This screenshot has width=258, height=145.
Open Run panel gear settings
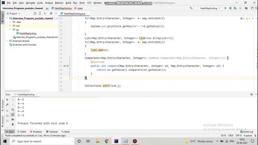[x=252, y=94]
